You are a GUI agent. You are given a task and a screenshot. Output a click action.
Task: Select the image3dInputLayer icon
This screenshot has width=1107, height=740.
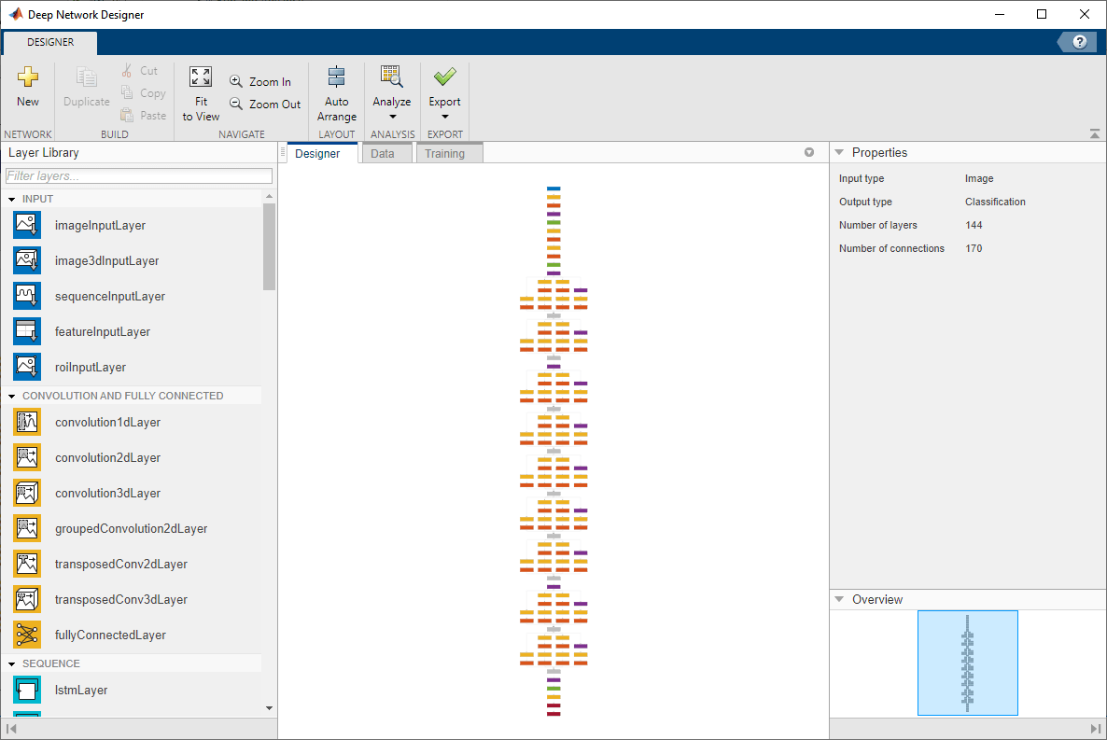click(x=27, y=260)
